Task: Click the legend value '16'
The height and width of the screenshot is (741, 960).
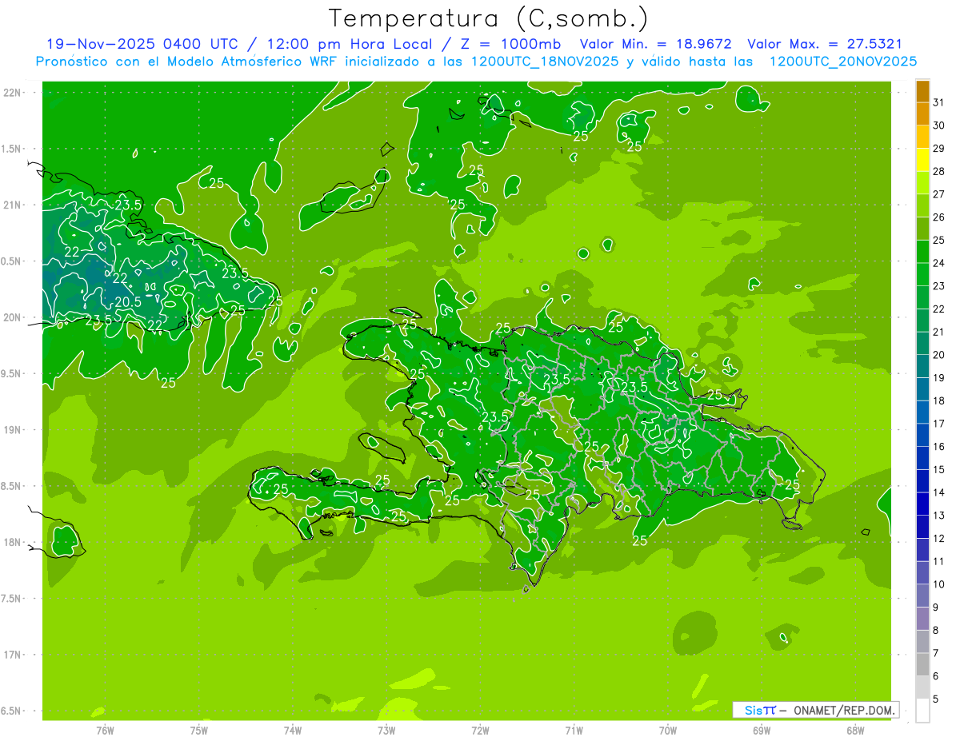Action: (938, 446)
